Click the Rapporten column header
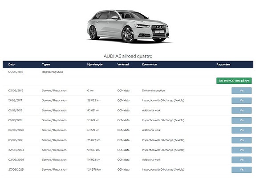 [223, 65]
